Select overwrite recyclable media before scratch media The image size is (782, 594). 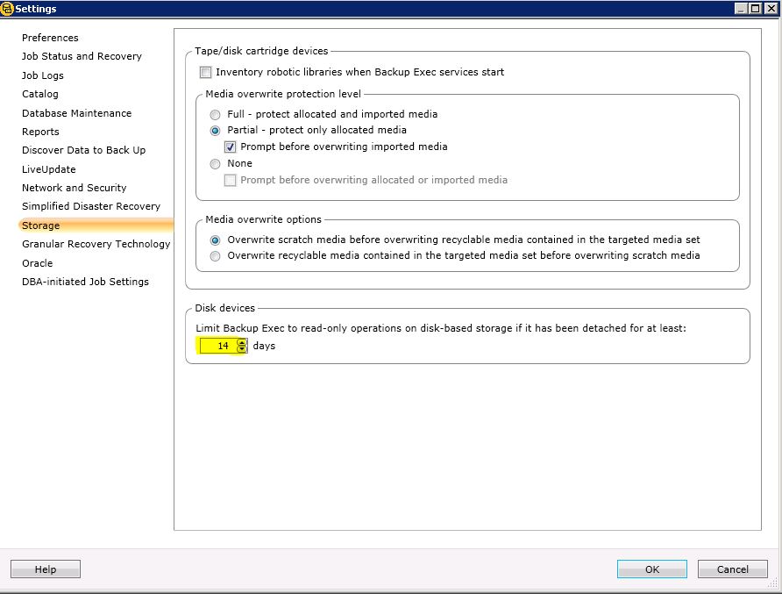click(215, 256)
